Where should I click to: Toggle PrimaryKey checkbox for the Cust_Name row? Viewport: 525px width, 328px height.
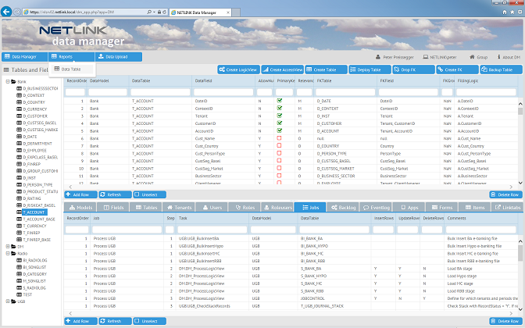(x=279, y=138)
